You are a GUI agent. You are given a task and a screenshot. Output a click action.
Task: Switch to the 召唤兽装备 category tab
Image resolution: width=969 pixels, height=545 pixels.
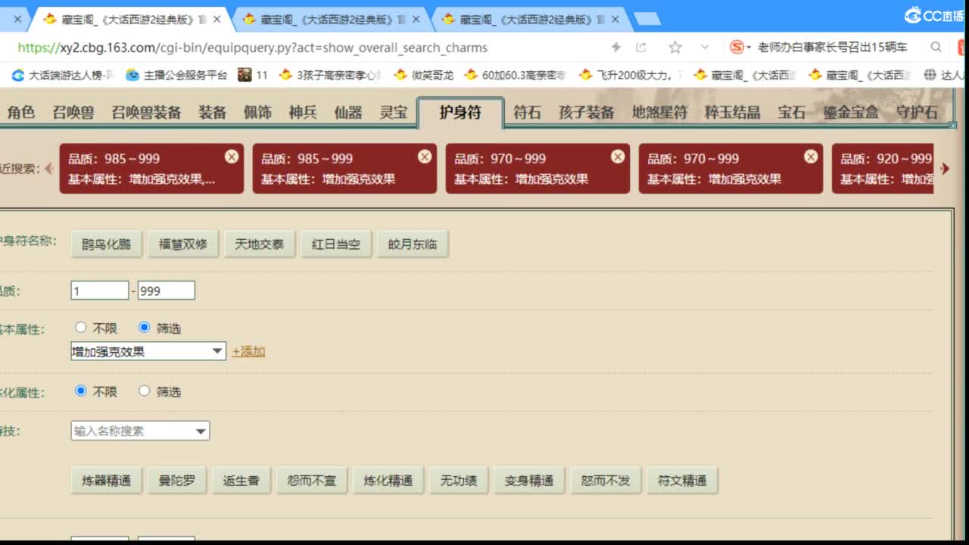tap(146, 112)
